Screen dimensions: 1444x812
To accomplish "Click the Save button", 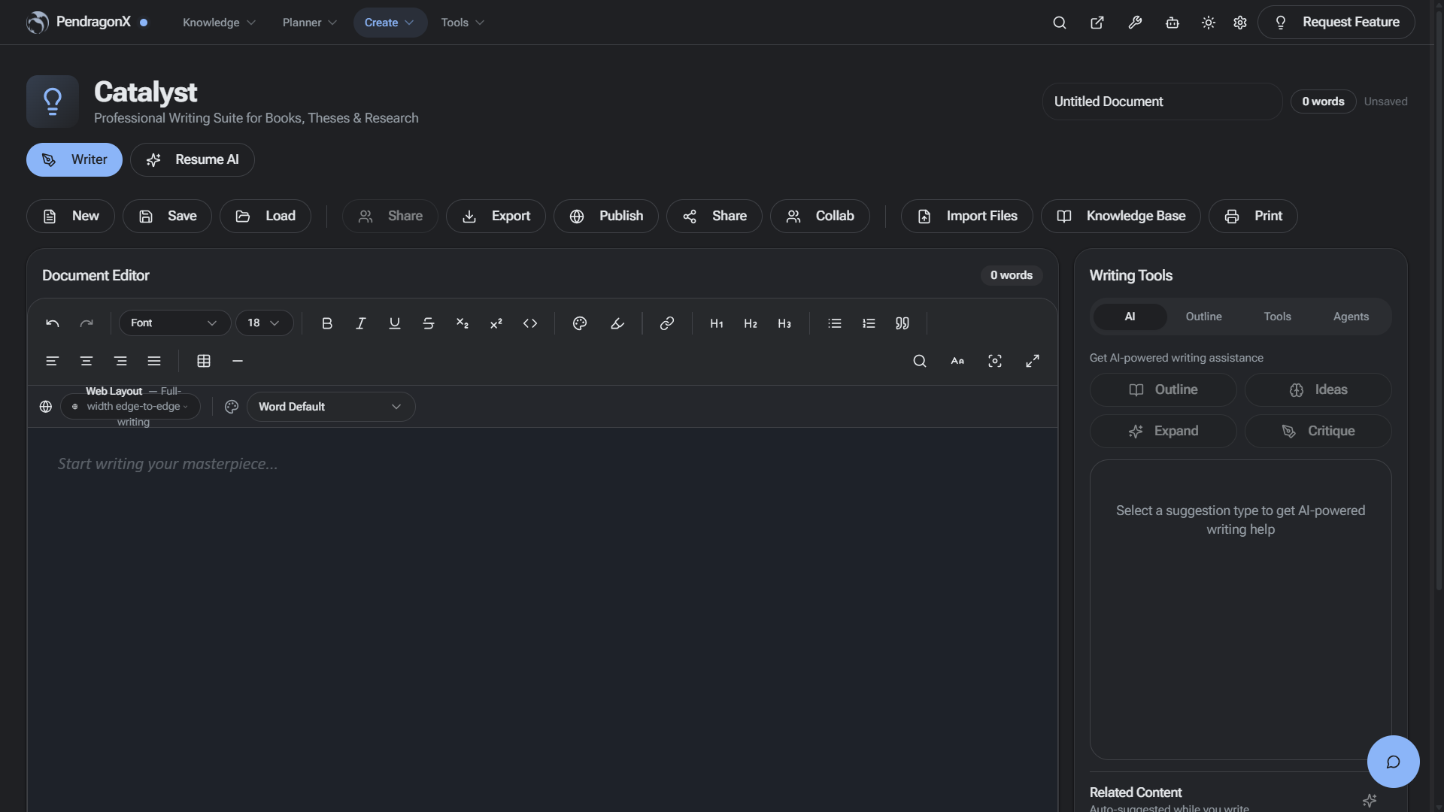I will coord(167,217).
